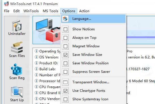
Task: Toggle the Always on Top option
Action: click(x=65, y=38)
